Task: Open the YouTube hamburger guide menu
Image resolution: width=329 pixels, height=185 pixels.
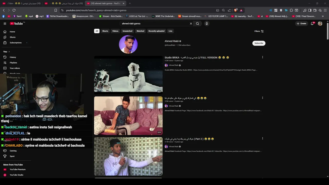Action: tap(5, 23)
